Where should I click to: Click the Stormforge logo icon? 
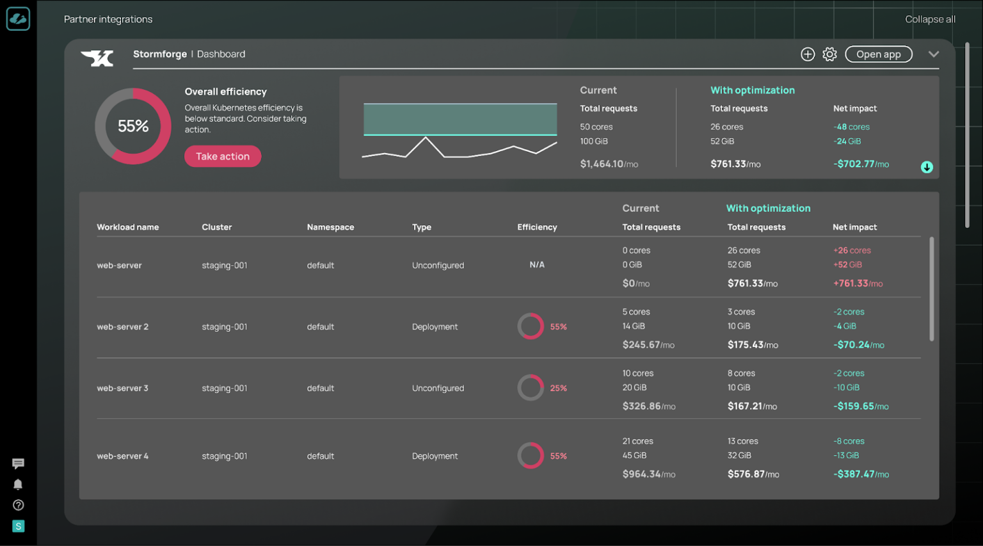tap(97, 58)
